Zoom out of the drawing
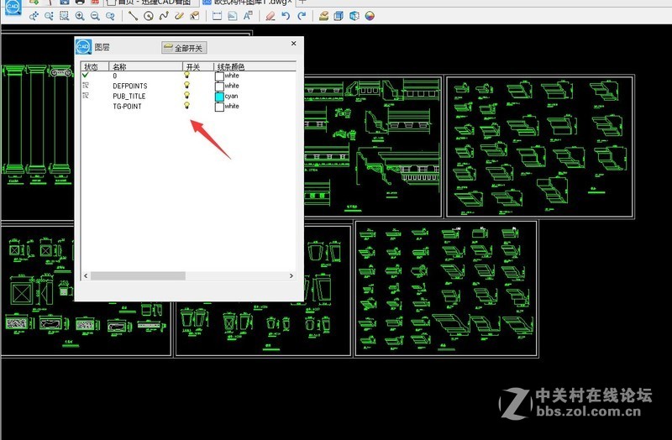 95,16
